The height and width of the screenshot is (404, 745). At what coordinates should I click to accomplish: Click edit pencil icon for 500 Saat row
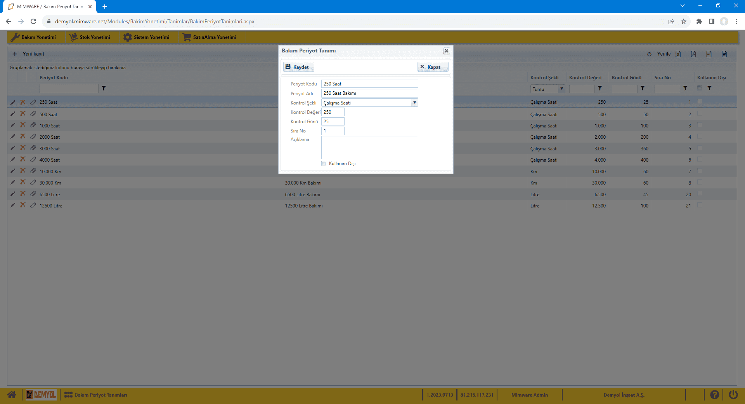click(x=13, y=114)
